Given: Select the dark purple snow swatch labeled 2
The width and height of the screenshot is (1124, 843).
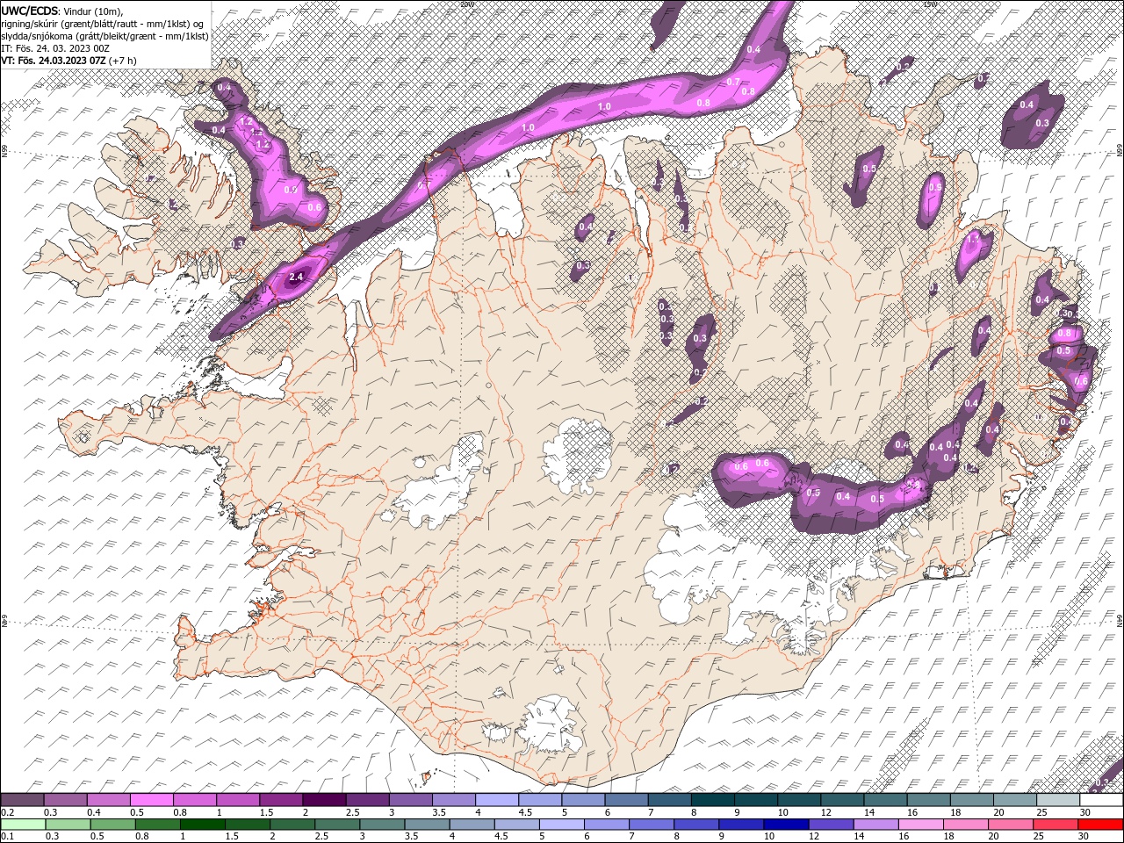Looking at the screenshot, I should (324, 800).
